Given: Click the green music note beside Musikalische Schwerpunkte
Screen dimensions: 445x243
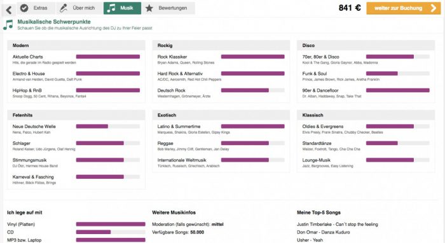Looking at the screenshot, I should (8, 25).
